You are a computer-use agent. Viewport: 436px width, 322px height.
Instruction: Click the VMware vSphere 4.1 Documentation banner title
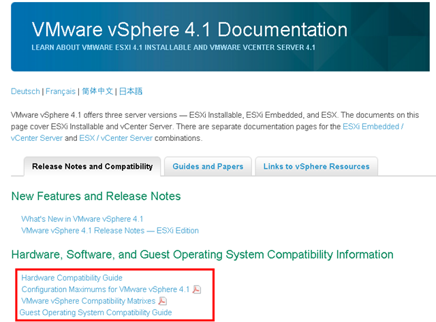(x=189, y=29)
